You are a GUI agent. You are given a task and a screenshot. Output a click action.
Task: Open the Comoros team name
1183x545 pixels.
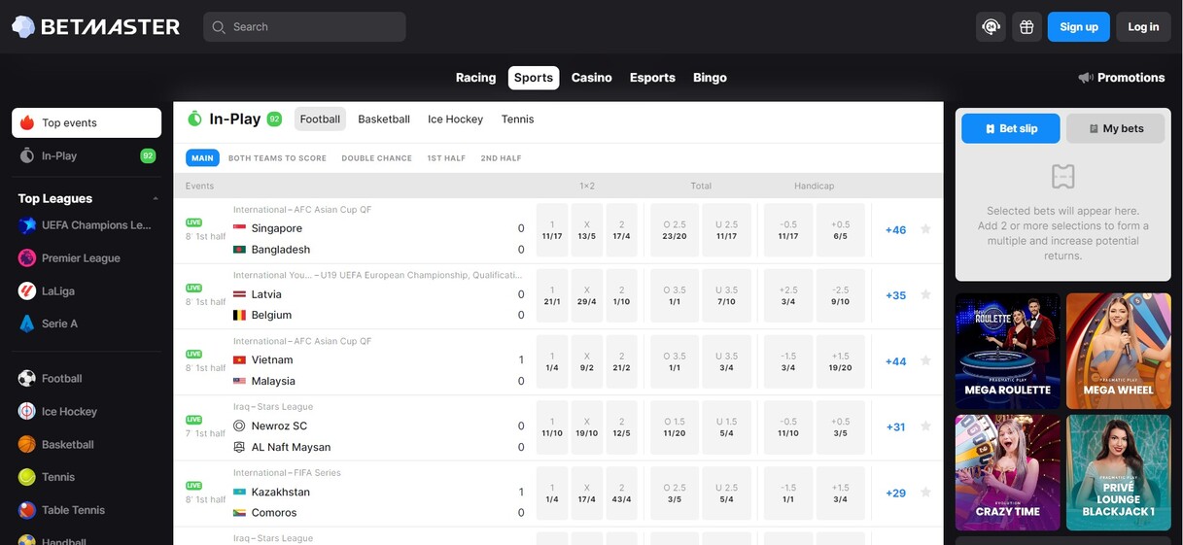click(x=274, y=513)
